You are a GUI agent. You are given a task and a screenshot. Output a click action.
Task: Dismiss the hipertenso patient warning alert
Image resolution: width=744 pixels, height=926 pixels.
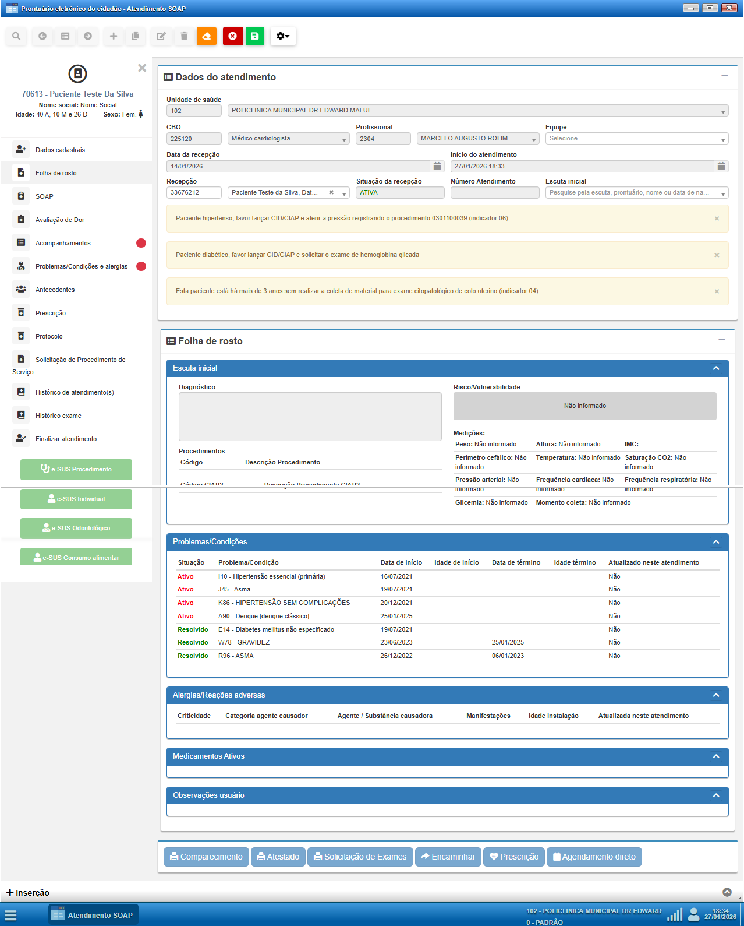(x=717, y=219)
